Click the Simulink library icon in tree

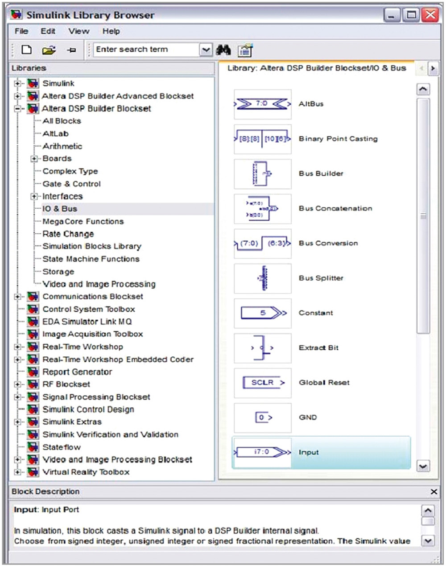pos(33,83)
